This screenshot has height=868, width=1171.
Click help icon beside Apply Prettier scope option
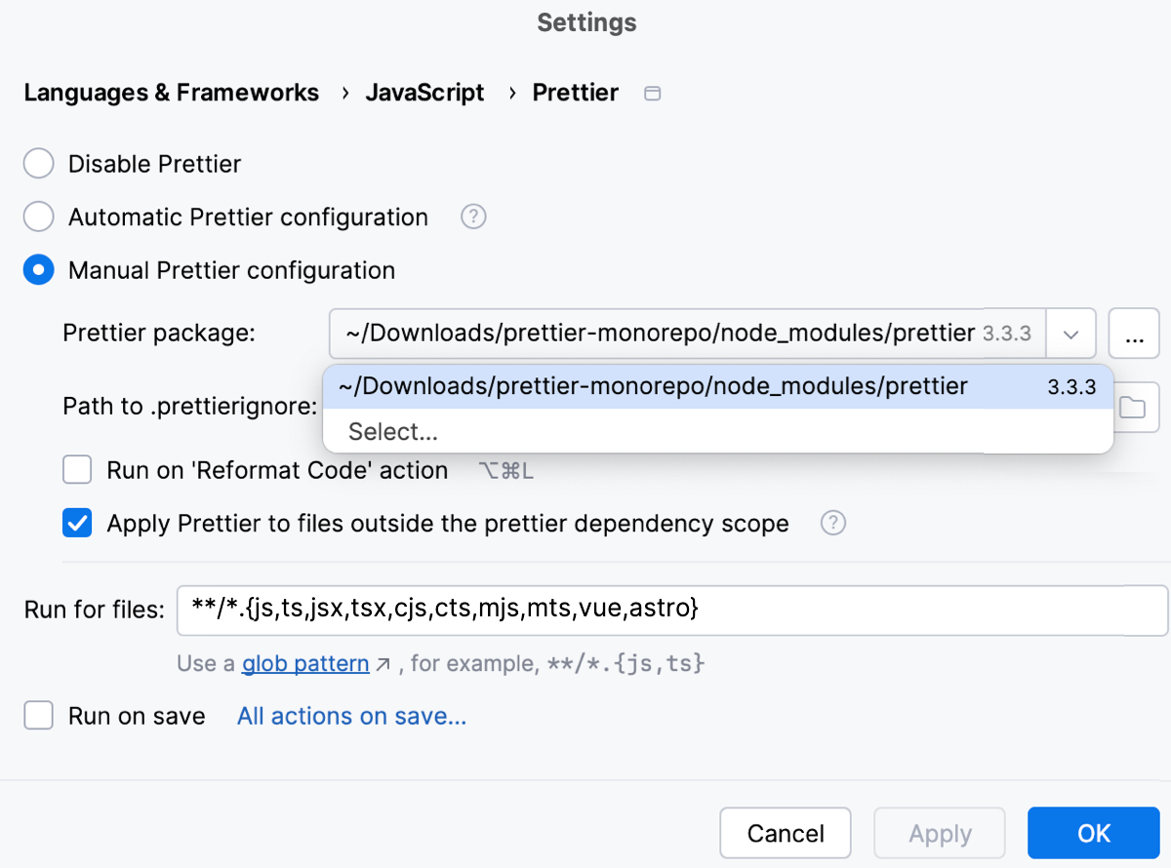point(832,523)
